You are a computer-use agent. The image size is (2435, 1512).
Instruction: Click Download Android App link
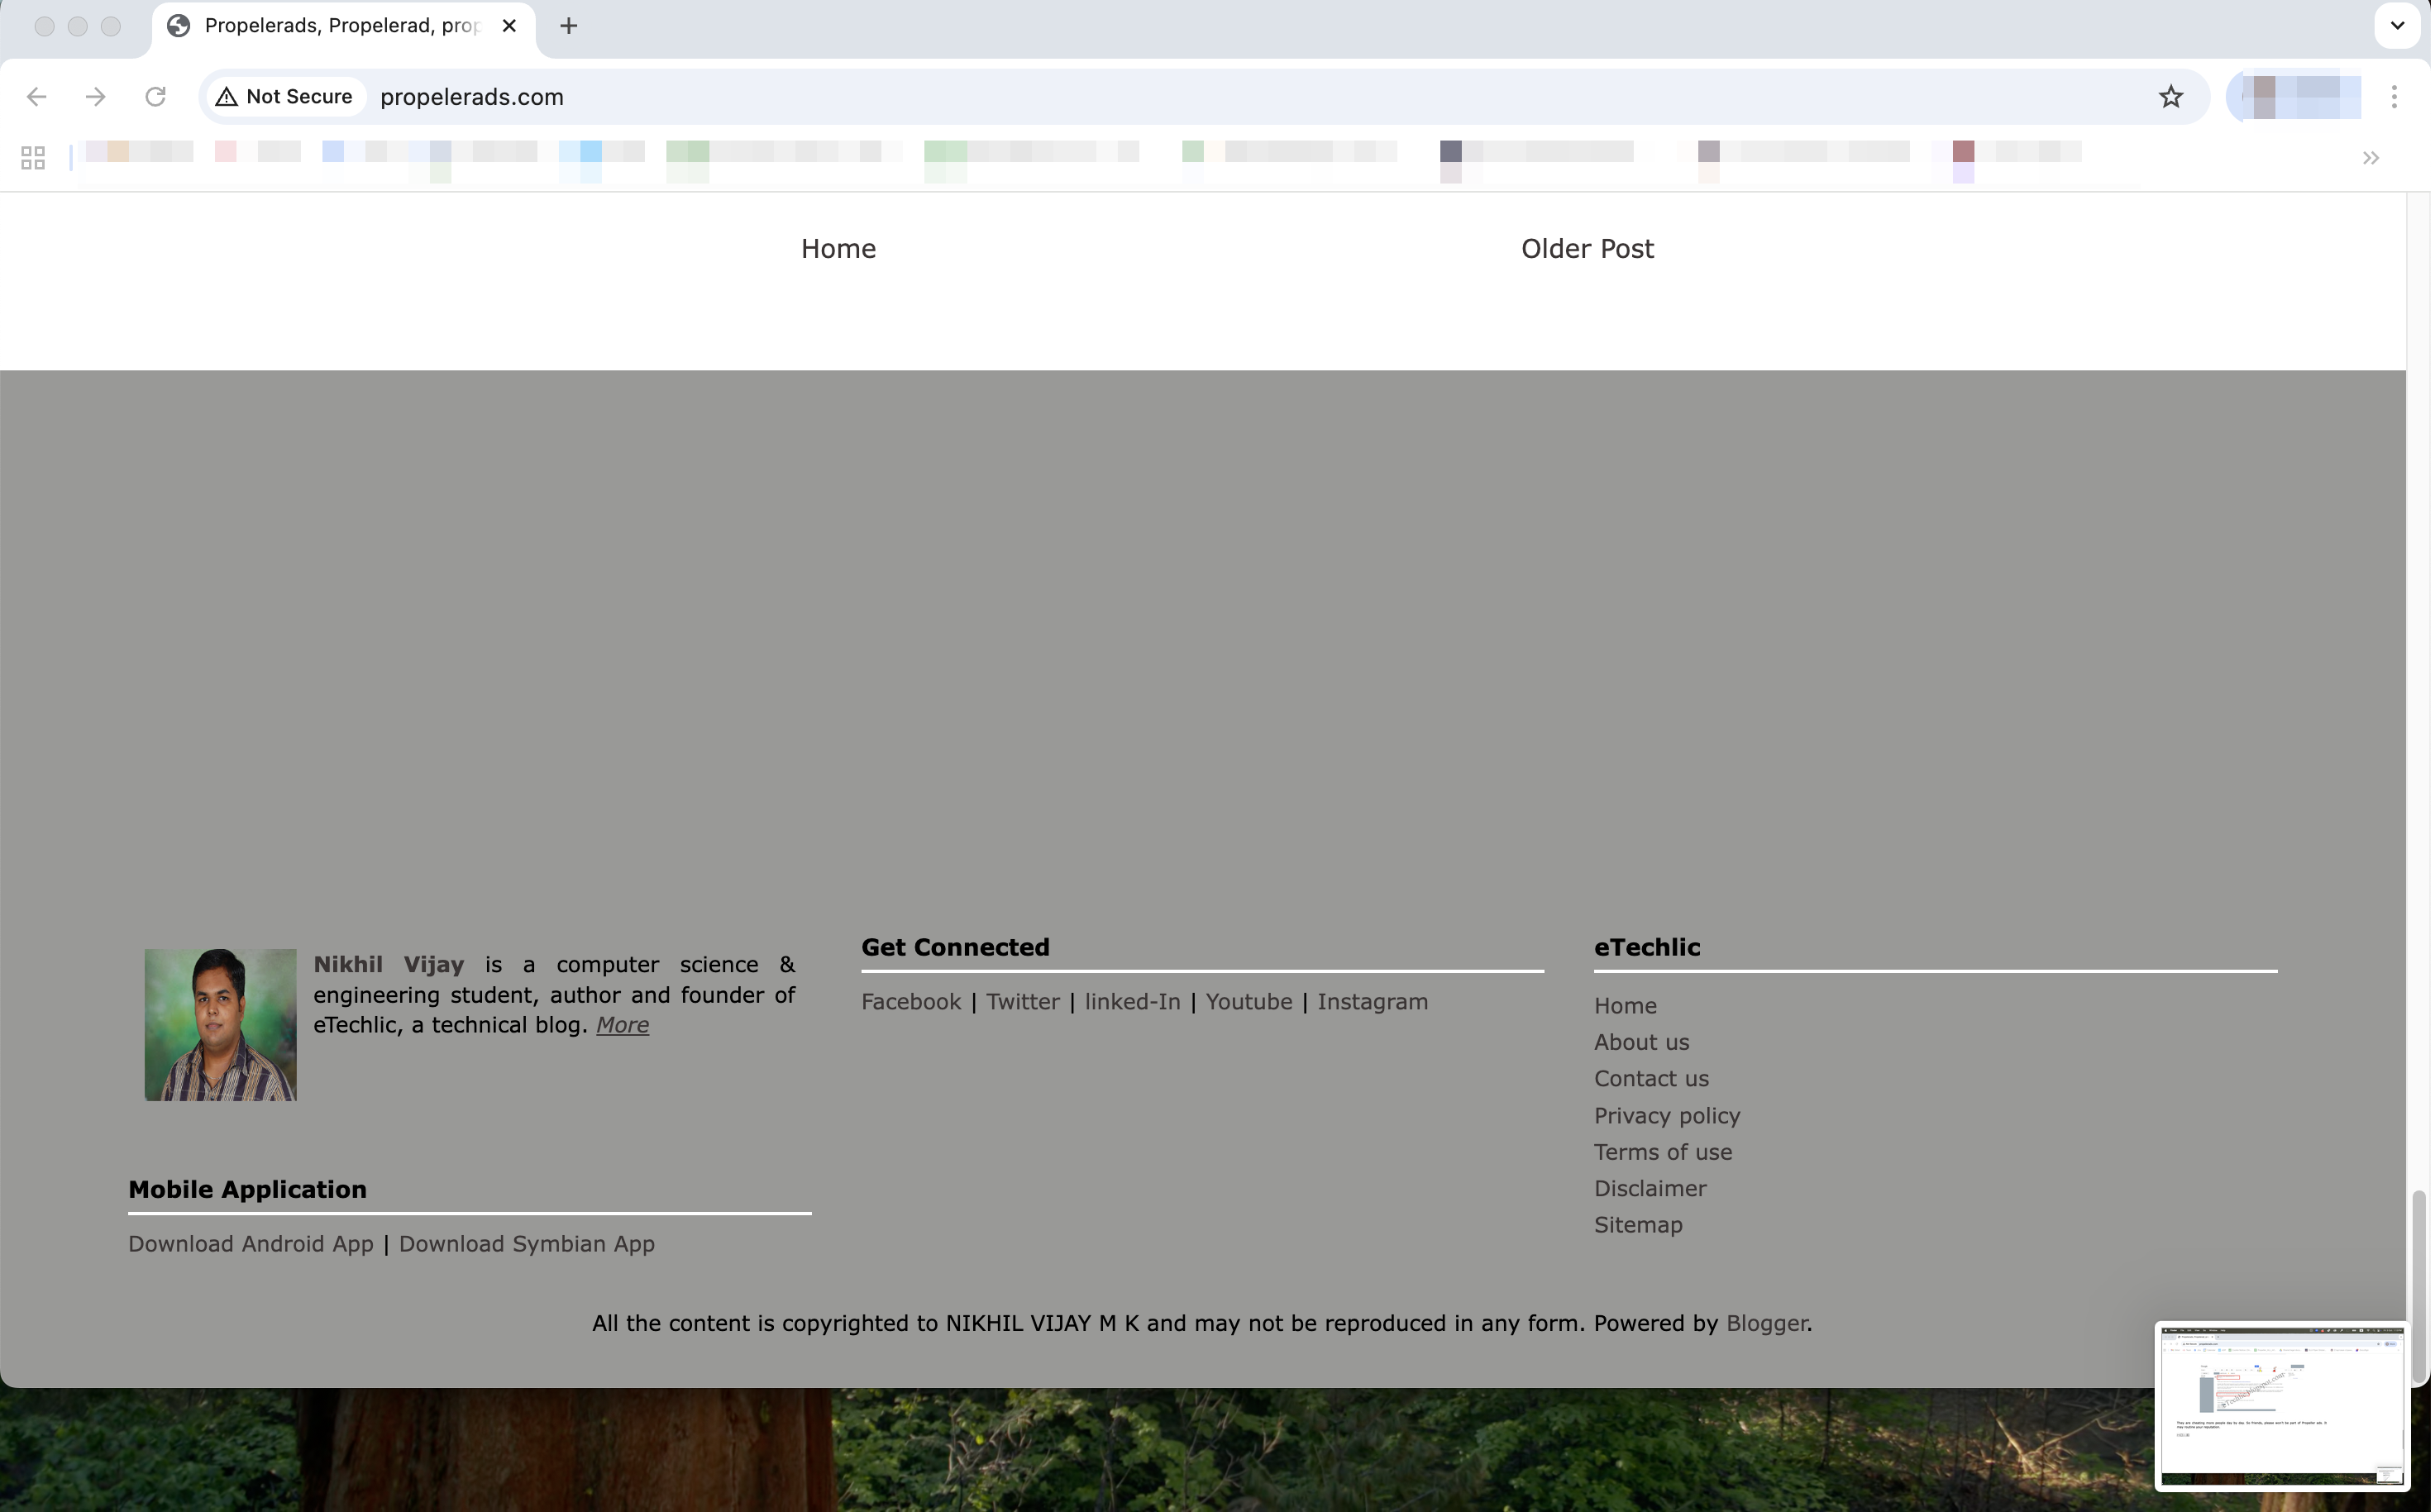(250, 1244)
